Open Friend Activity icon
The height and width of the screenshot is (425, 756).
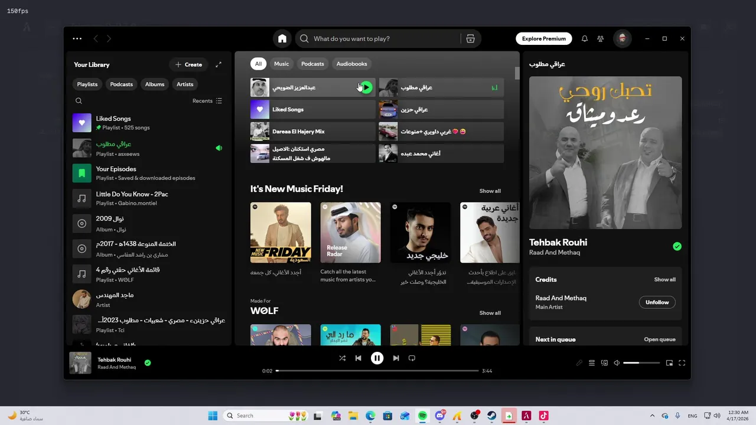[x=600, y=38]
